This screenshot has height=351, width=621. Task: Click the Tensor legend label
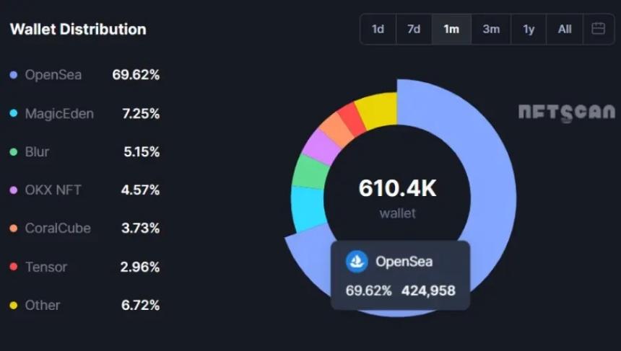[46, 267]
